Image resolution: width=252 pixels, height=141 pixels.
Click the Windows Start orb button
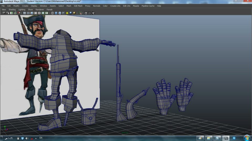(247, 138)
